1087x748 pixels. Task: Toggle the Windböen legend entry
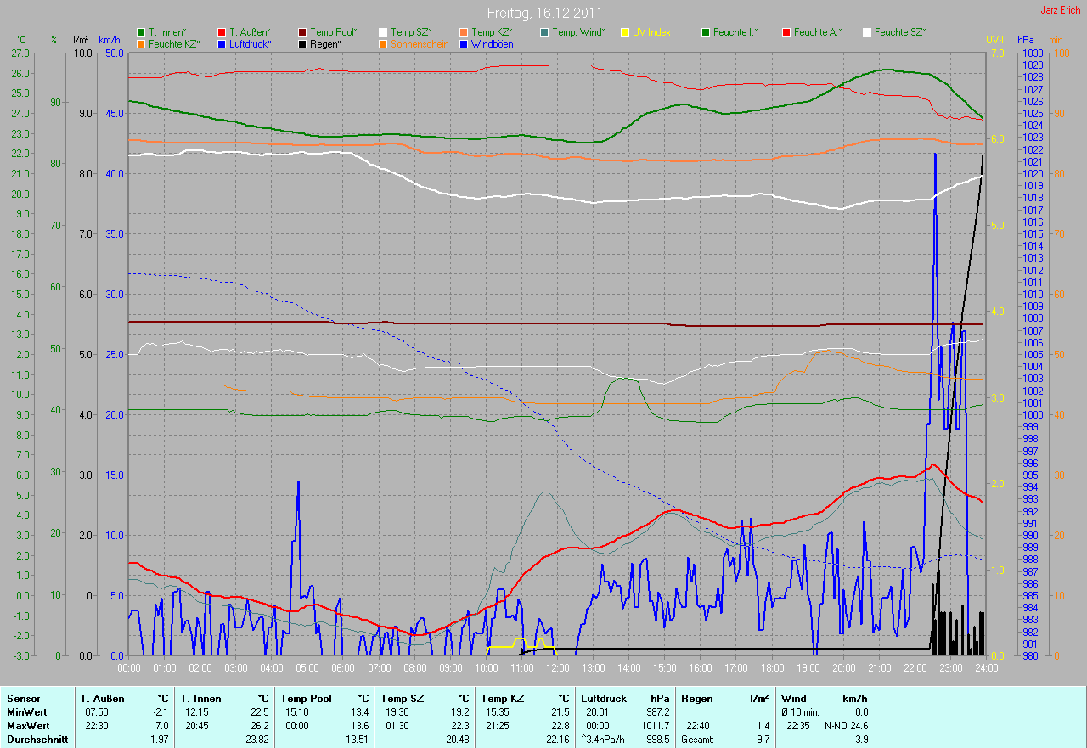click(491, 43)
